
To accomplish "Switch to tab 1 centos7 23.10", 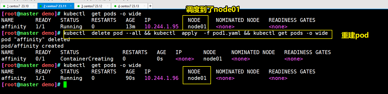I will click(19, 6).
